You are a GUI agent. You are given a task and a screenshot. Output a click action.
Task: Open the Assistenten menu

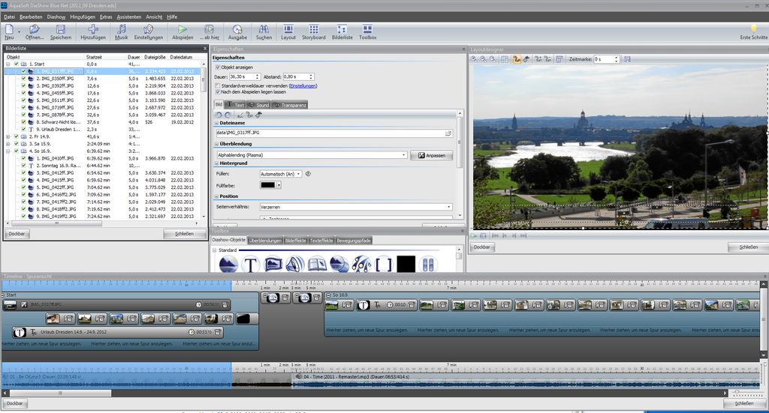tap(128, 16)
